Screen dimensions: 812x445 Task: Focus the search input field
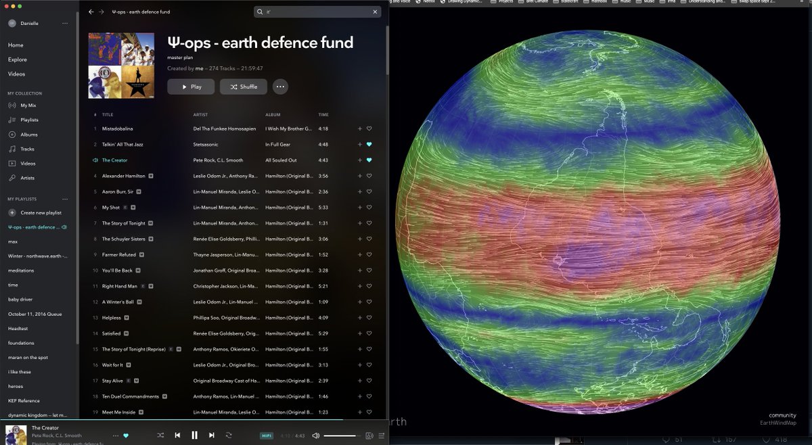tap(317, 11)
